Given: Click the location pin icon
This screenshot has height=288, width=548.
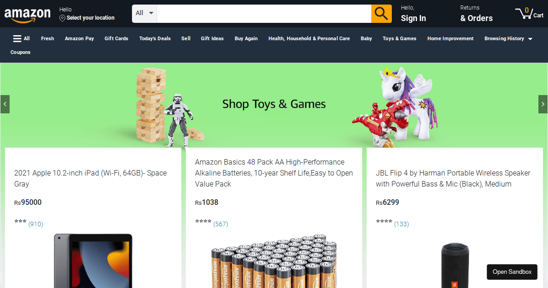Looking at the screenshot, I should [62, 18].
